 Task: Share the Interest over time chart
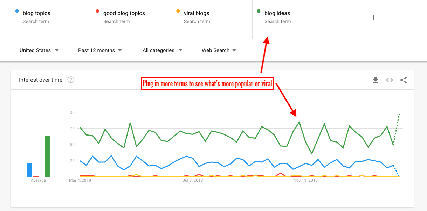pyautogui.click(x=404, y=80)
